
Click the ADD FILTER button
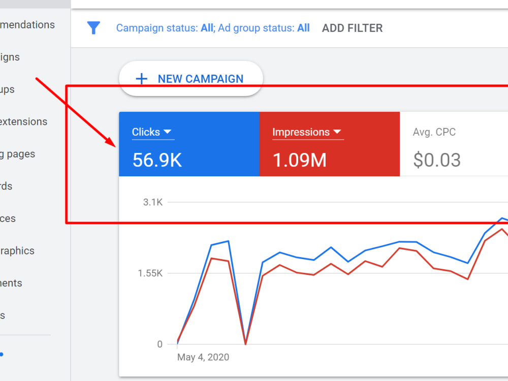tap(352, 28)
